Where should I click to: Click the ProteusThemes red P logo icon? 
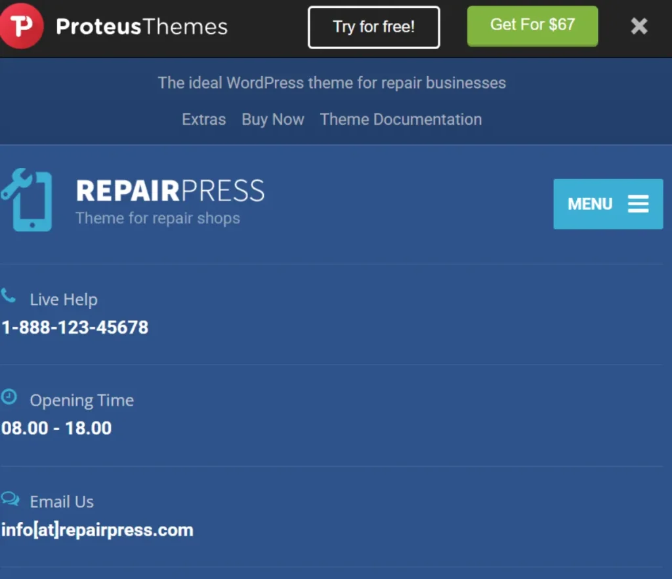[x=20, y=26]
